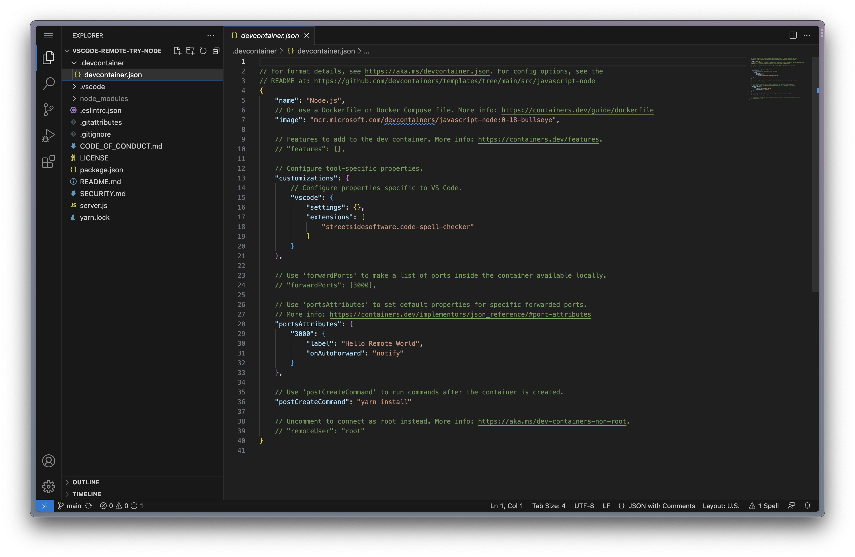Collapse all folders in explorer
Viewport: 855px width, 557px height.
tap(216, 51)
